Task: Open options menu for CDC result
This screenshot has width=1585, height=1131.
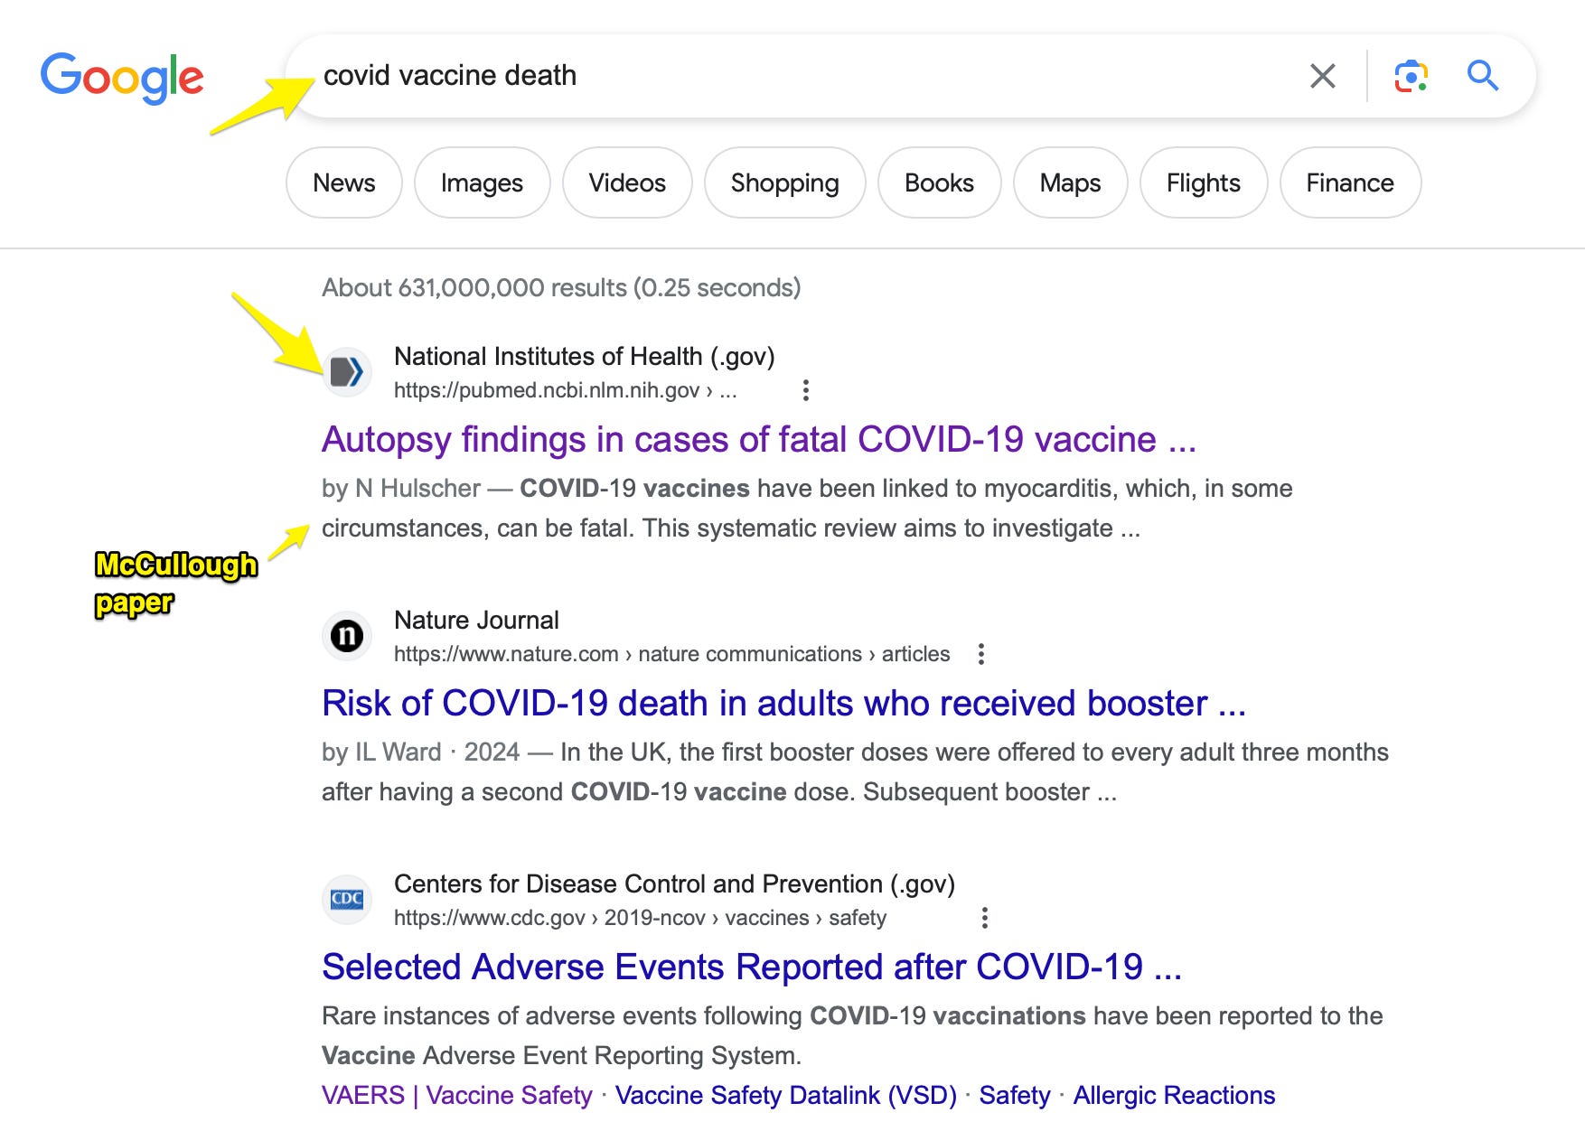Action: [984, 918]
